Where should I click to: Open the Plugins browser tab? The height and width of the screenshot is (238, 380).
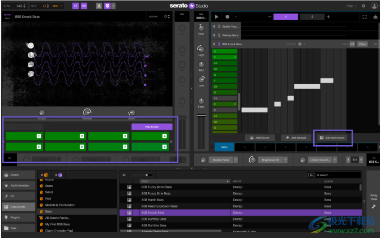pos(19,217)
